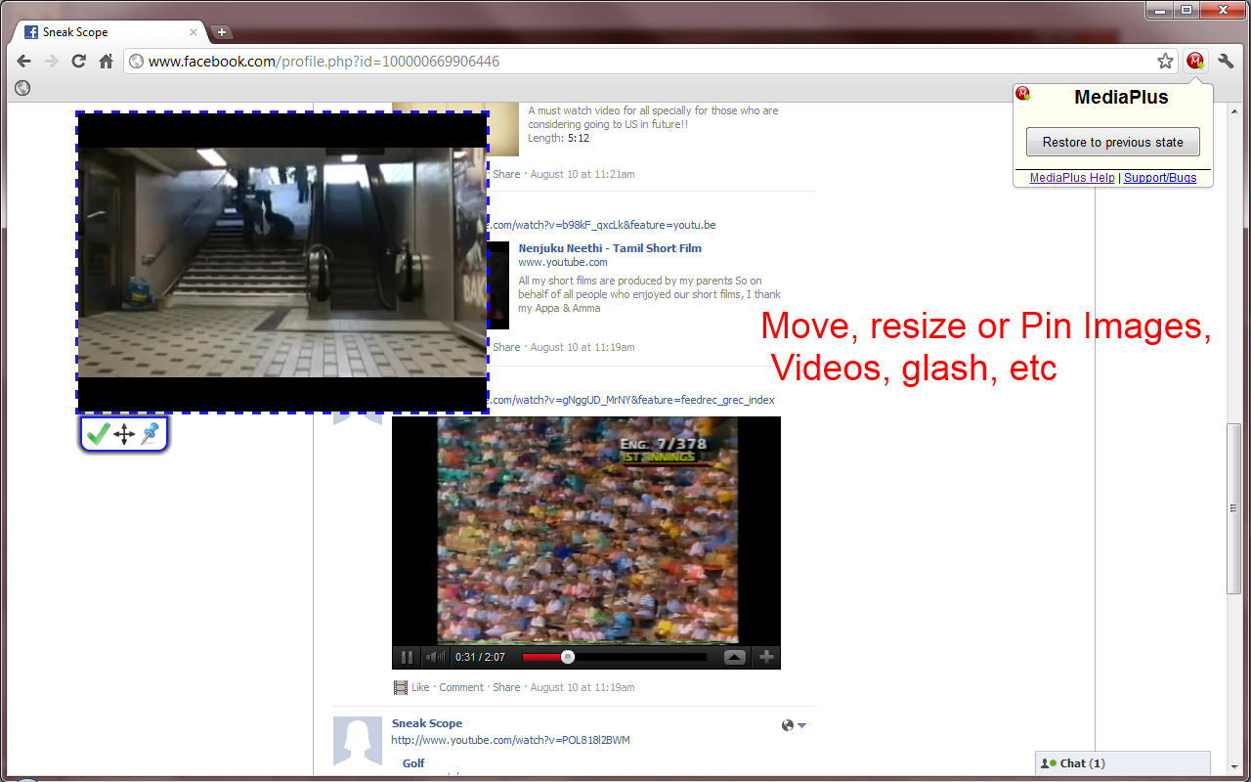Open the MediaPlus Help link
1251x782 pixels.
[x=1071, y=178]
